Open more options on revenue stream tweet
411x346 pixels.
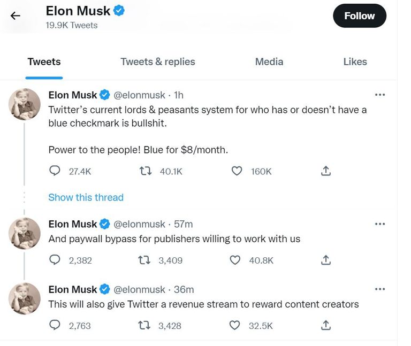[380, 289]
